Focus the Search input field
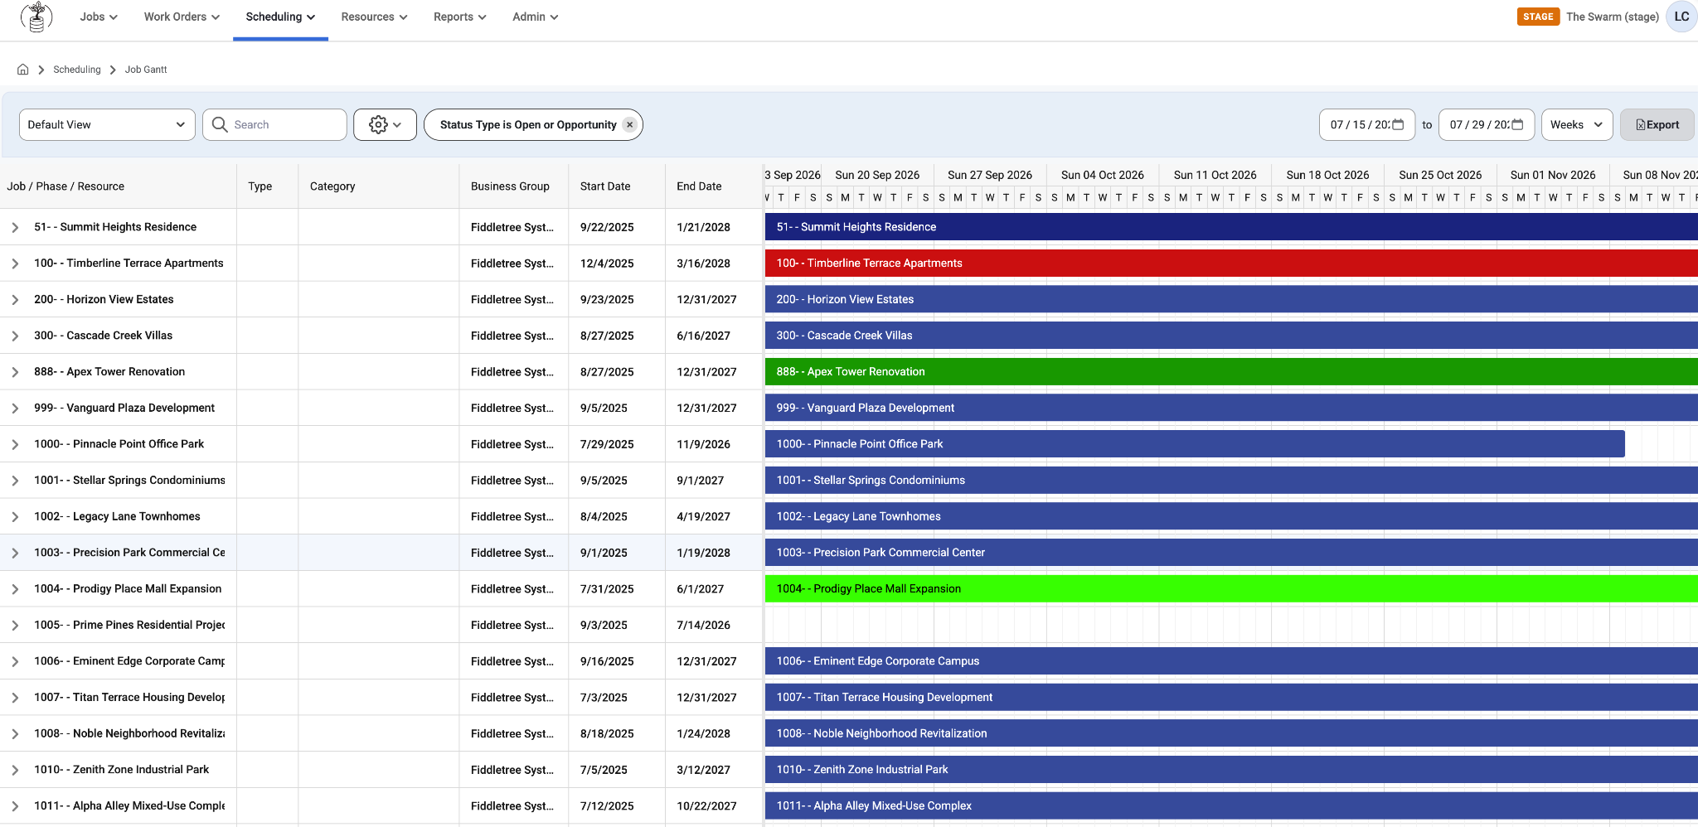Image resolution: width=1698 pixels, height=827 pixels. pyautogui.click(x=286, y=124)
